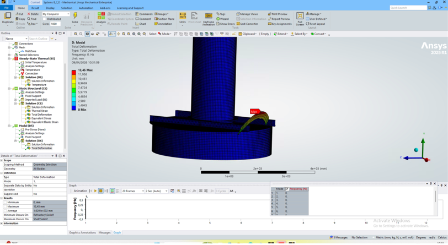Open the Selection ribbon tab

point(67,8)
